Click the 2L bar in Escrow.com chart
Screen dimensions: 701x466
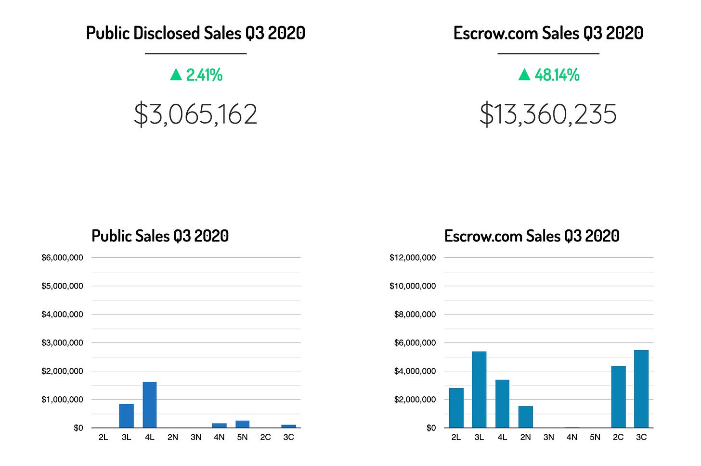[456, 408]
